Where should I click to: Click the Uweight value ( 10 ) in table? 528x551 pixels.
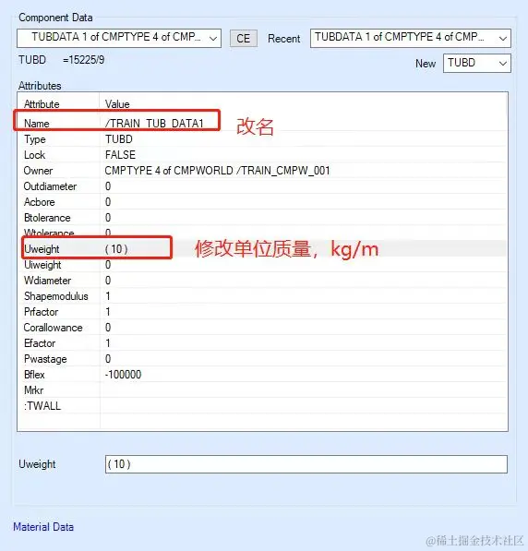click(x=116, y=249)
